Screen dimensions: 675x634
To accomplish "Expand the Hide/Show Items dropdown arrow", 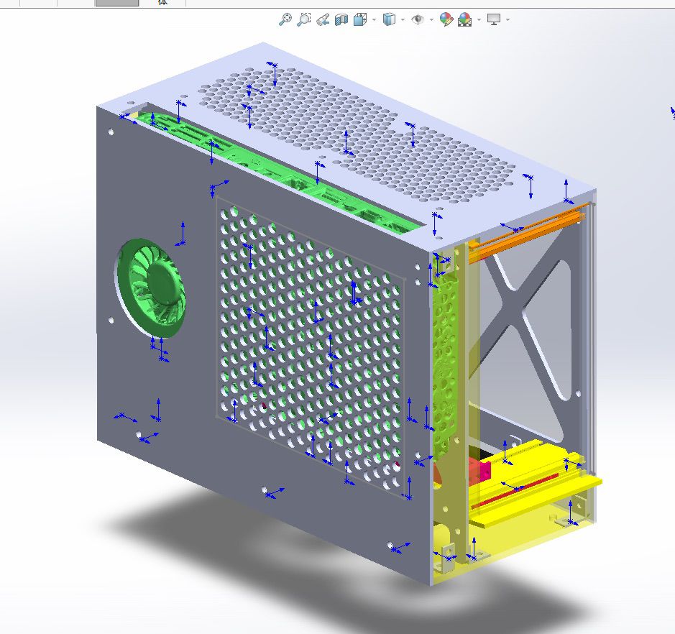I will 431,19.
